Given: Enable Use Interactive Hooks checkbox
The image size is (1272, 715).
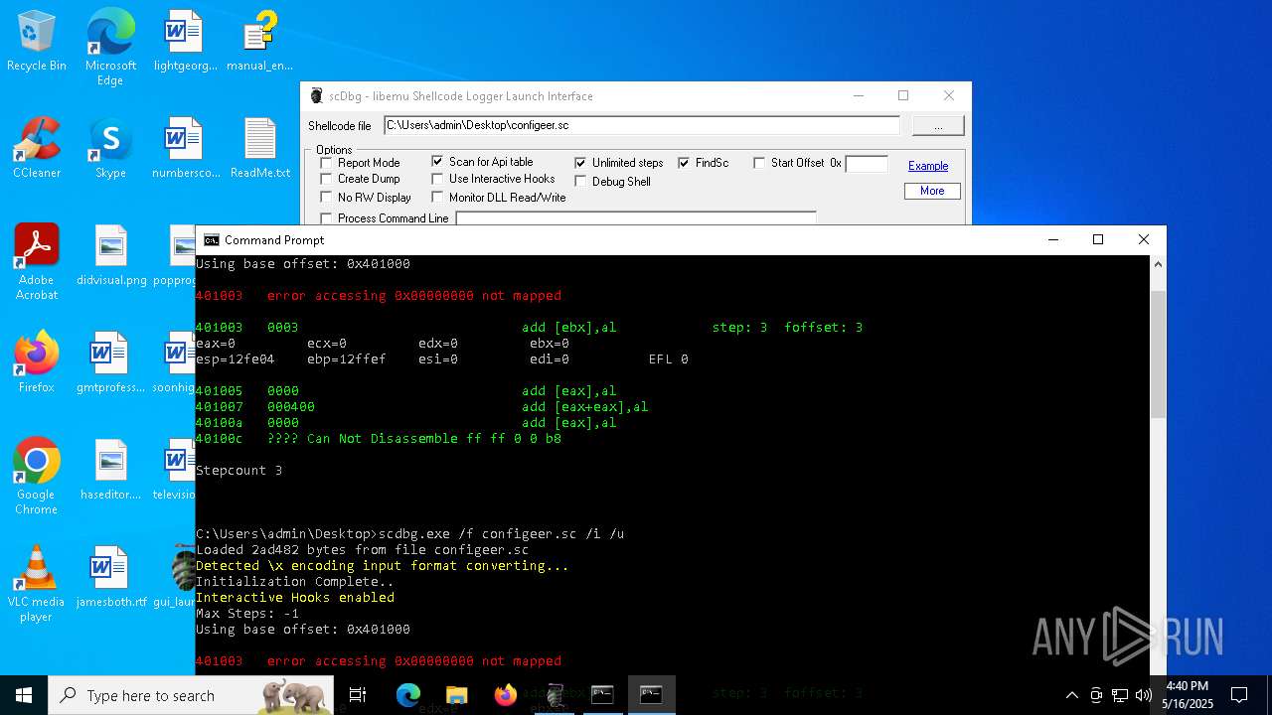Looking at the screenshot, I should coord(437,179).
